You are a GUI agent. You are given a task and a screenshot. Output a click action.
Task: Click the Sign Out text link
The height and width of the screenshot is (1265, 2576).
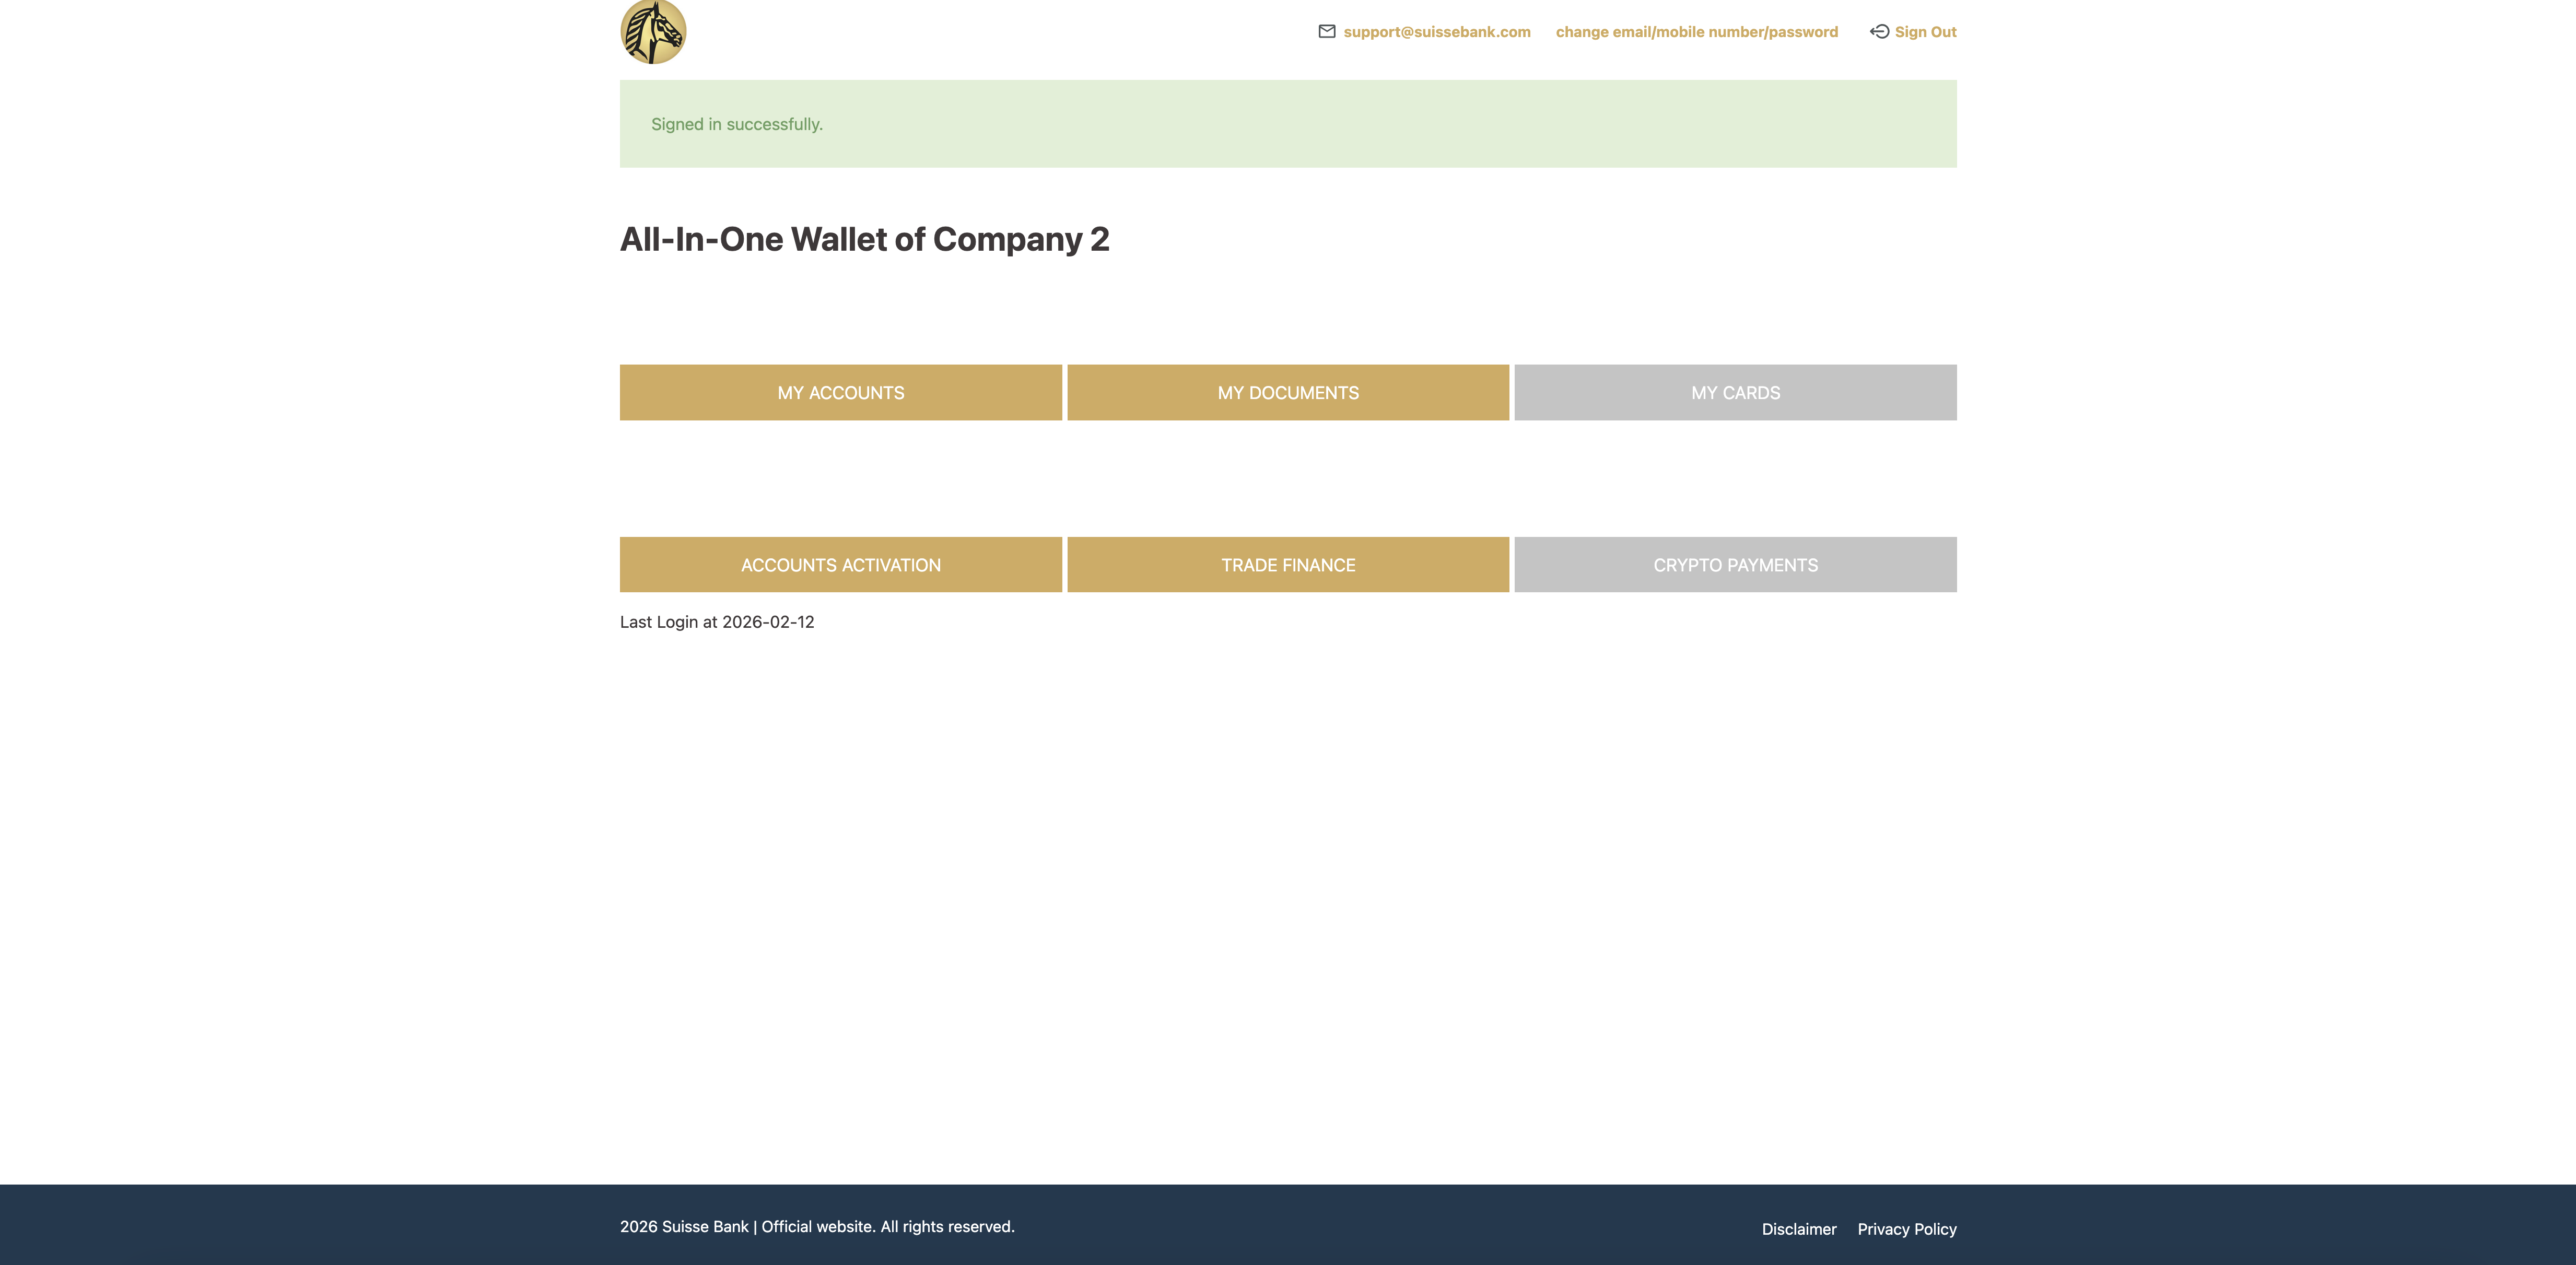click(x=1925, y=32)
